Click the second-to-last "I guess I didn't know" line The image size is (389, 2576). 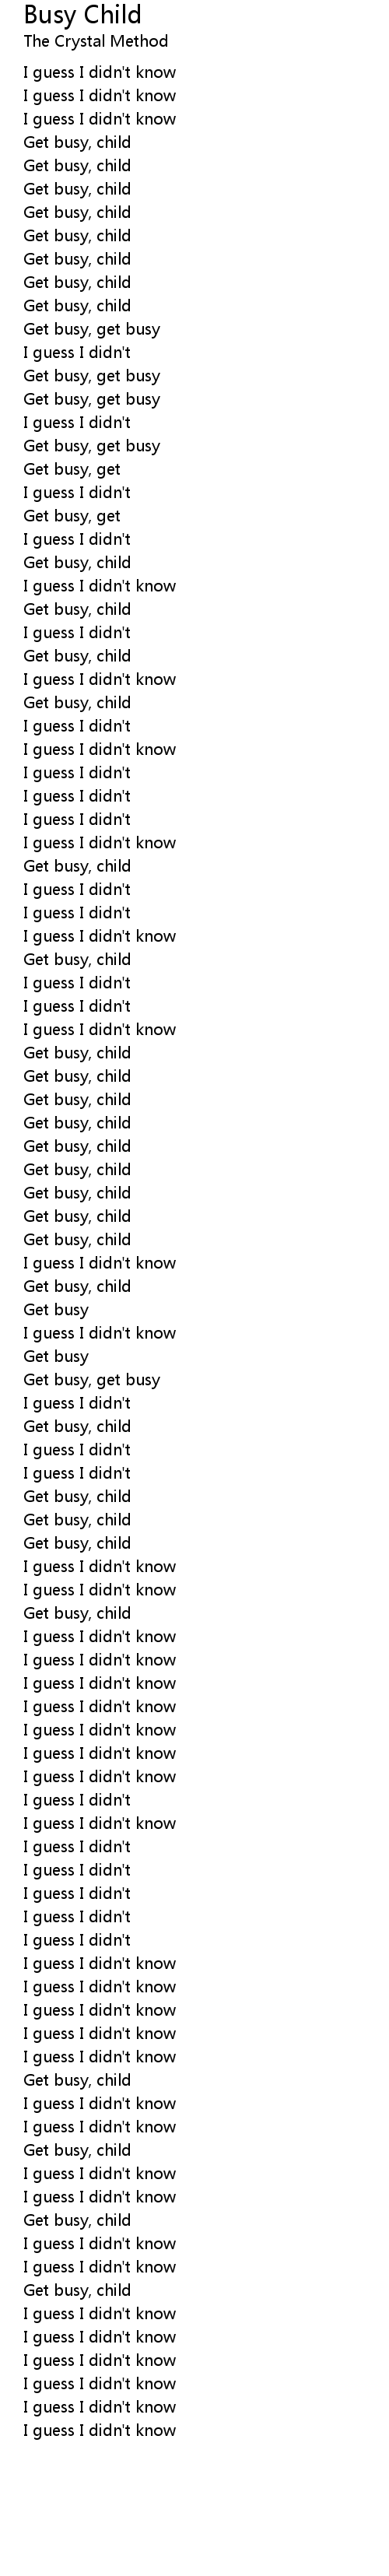point(100,2408)
